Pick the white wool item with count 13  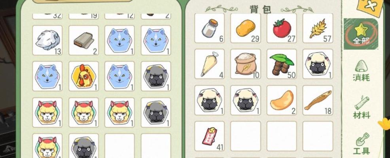[x=47, y=40]
